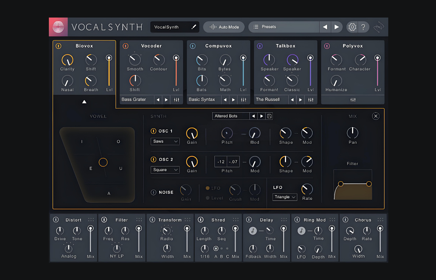Select next Talkbox preset after The Russell
The image size is (436, 280).
301,100
